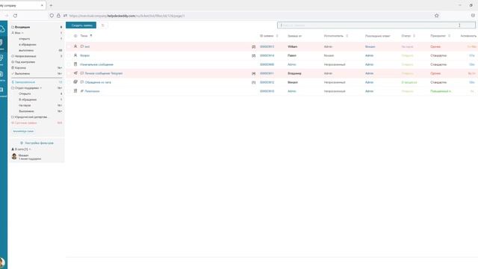Click the padlock icon in address bar

coord(58,16)
